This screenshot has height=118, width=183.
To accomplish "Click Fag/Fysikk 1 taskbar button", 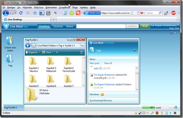I will pyautogui.click(x=14, y=108).
